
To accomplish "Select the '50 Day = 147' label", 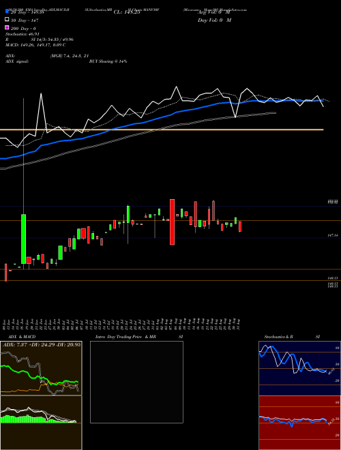I will (x=25, y=20).
